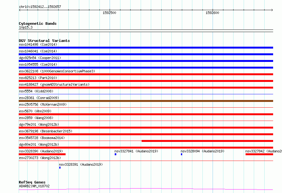The width and height of the screenshot is (282, 193).
Task: Click the 1592500 ruler position
Action: 109,13
